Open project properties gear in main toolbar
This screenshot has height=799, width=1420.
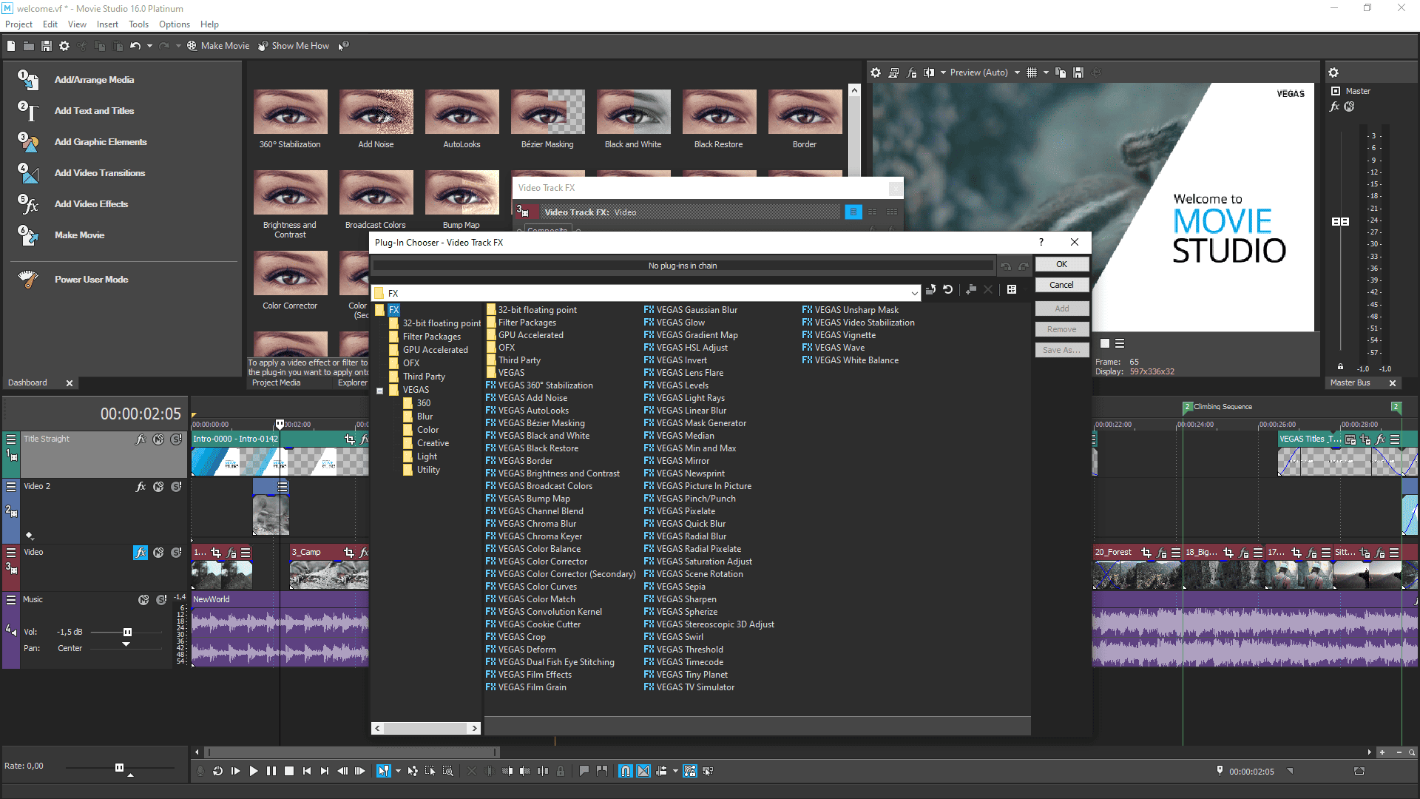click(64, 46)
